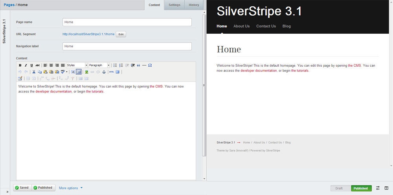
Task: Cut selected text with scissors icon
Action: click(x=34, y=72)
